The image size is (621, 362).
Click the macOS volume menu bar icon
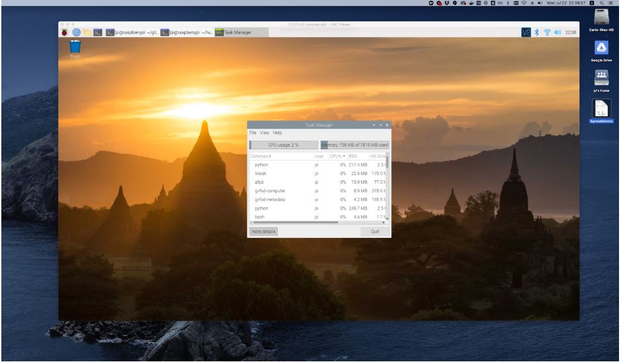coord(539,3)
